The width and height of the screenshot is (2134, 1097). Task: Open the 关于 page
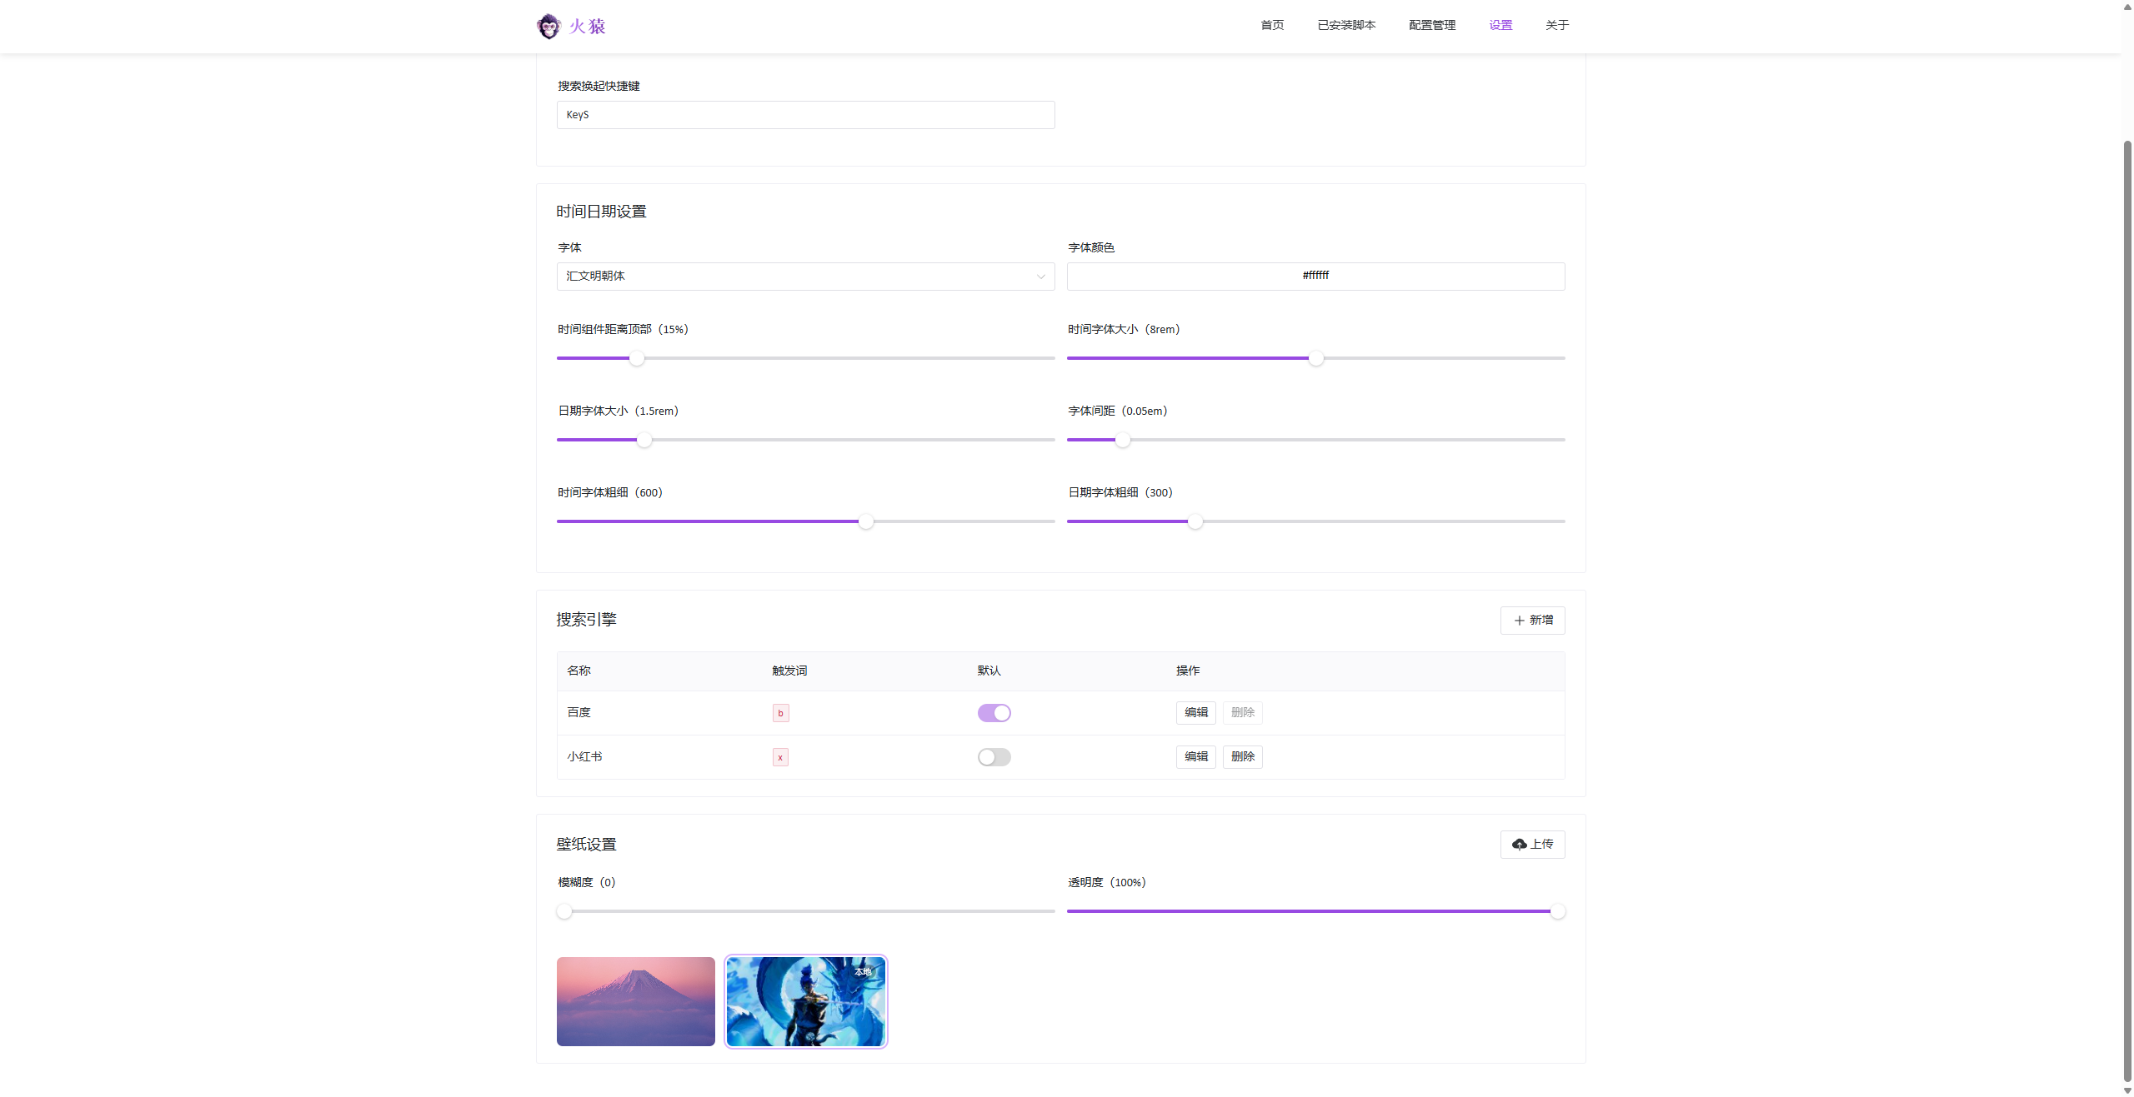1556,25
